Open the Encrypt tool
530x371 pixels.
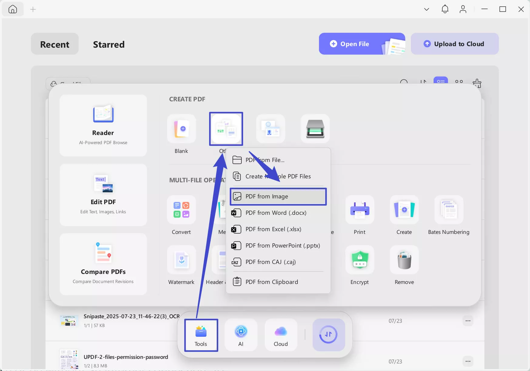click(360, 260)
